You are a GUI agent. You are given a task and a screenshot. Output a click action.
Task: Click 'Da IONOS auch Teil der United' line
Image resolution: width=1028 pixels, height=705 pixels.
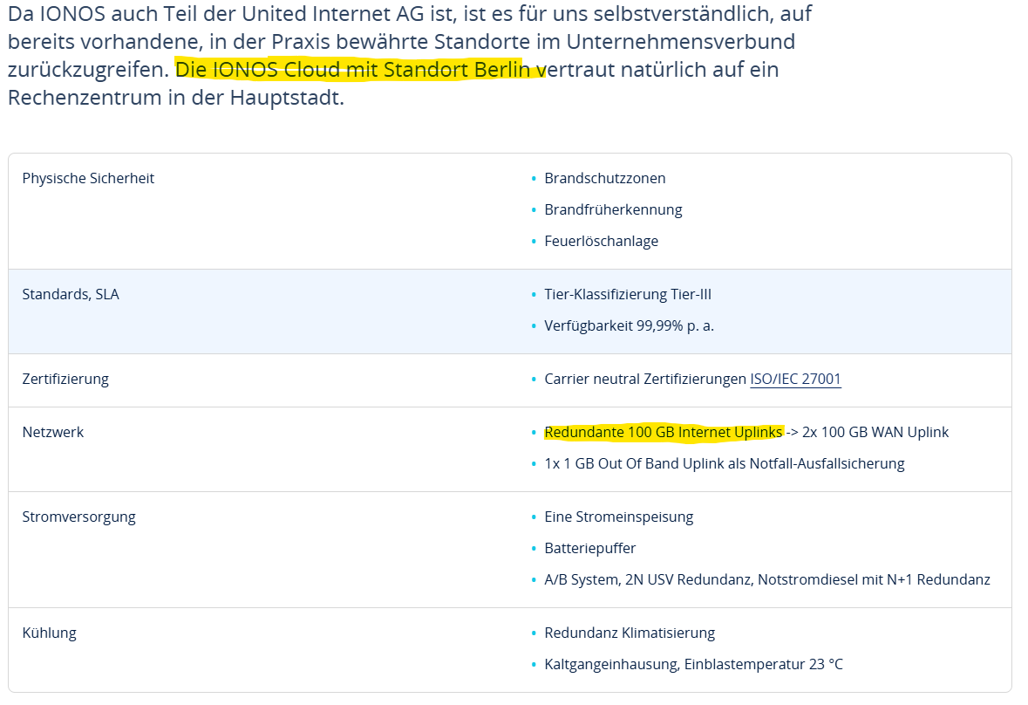[410, 13]
